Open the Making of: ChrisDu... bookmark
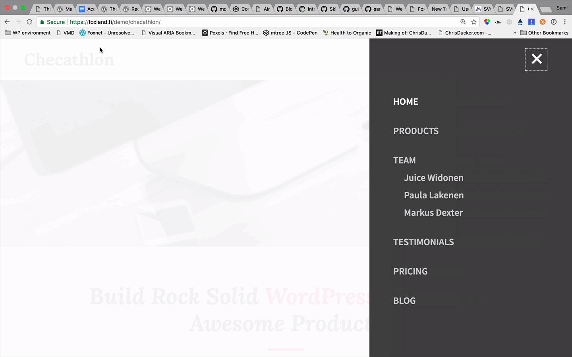The width and height of the screenshot is (572, 357). click(404, 33)
